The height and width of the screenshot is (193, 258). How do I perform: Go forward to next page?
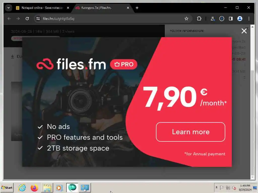[x=18, y=19]
